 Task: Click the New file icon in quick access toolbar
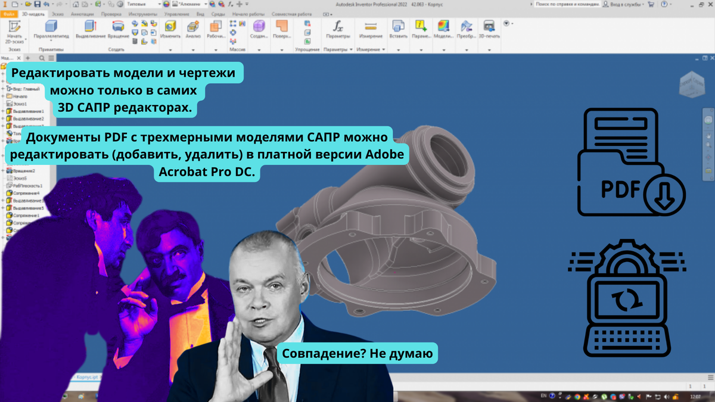coord(14,4)
